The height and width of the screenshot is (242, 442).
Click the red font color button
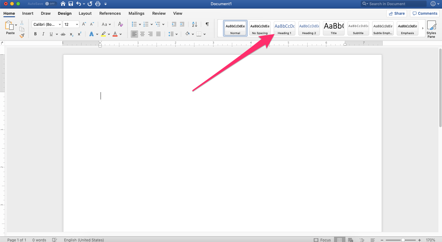click(115, 34)
